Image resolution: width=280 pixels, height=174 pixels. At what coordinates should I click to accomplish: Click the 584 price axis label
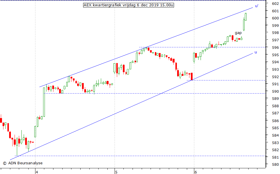275,135
